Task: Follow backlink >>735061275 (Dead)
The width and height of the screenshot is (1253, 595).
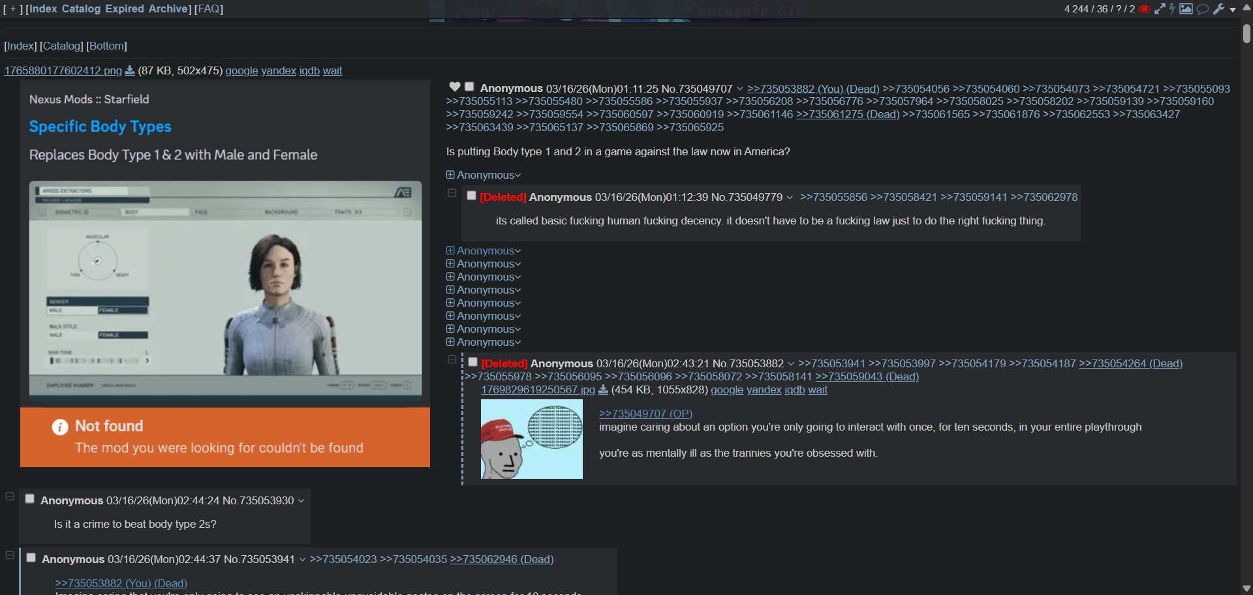Action: click(x=848, y=114)
